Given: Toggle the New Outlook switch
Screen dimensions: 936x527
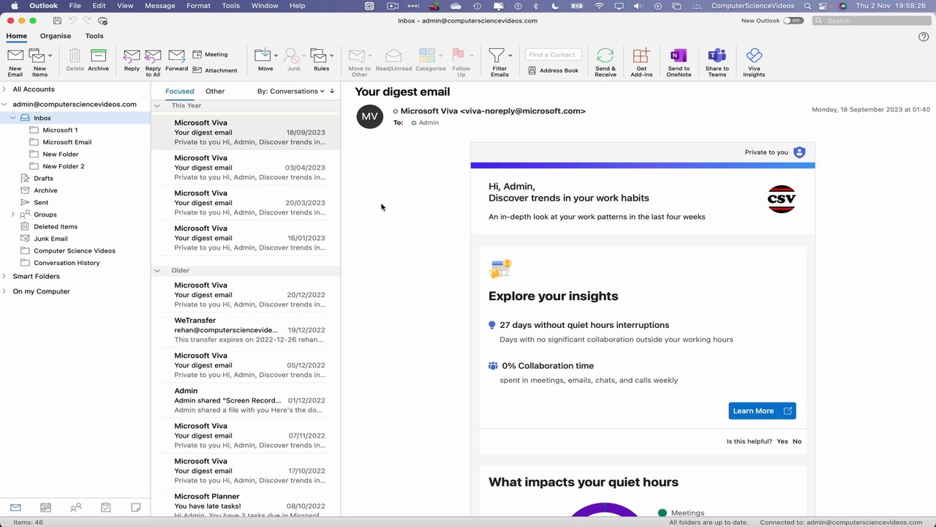Looking at the screenshot, I should pos(793,20).
